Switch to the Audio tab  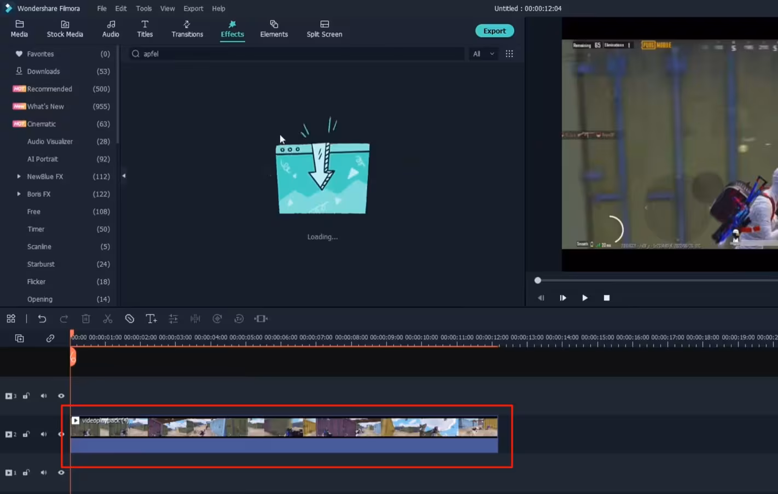(111, 29)
